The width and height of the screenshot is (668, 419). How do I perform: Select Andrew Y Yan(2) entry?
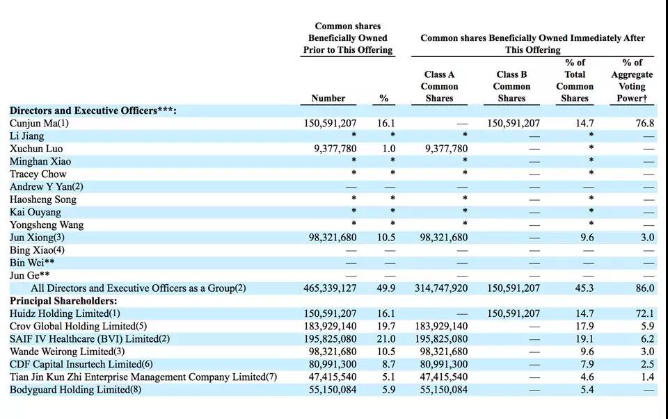click(x=47, y=187)
